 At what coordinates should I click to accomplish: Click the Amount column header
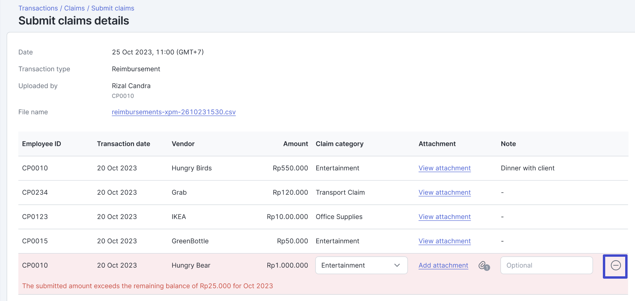click(x=296, y=144)
